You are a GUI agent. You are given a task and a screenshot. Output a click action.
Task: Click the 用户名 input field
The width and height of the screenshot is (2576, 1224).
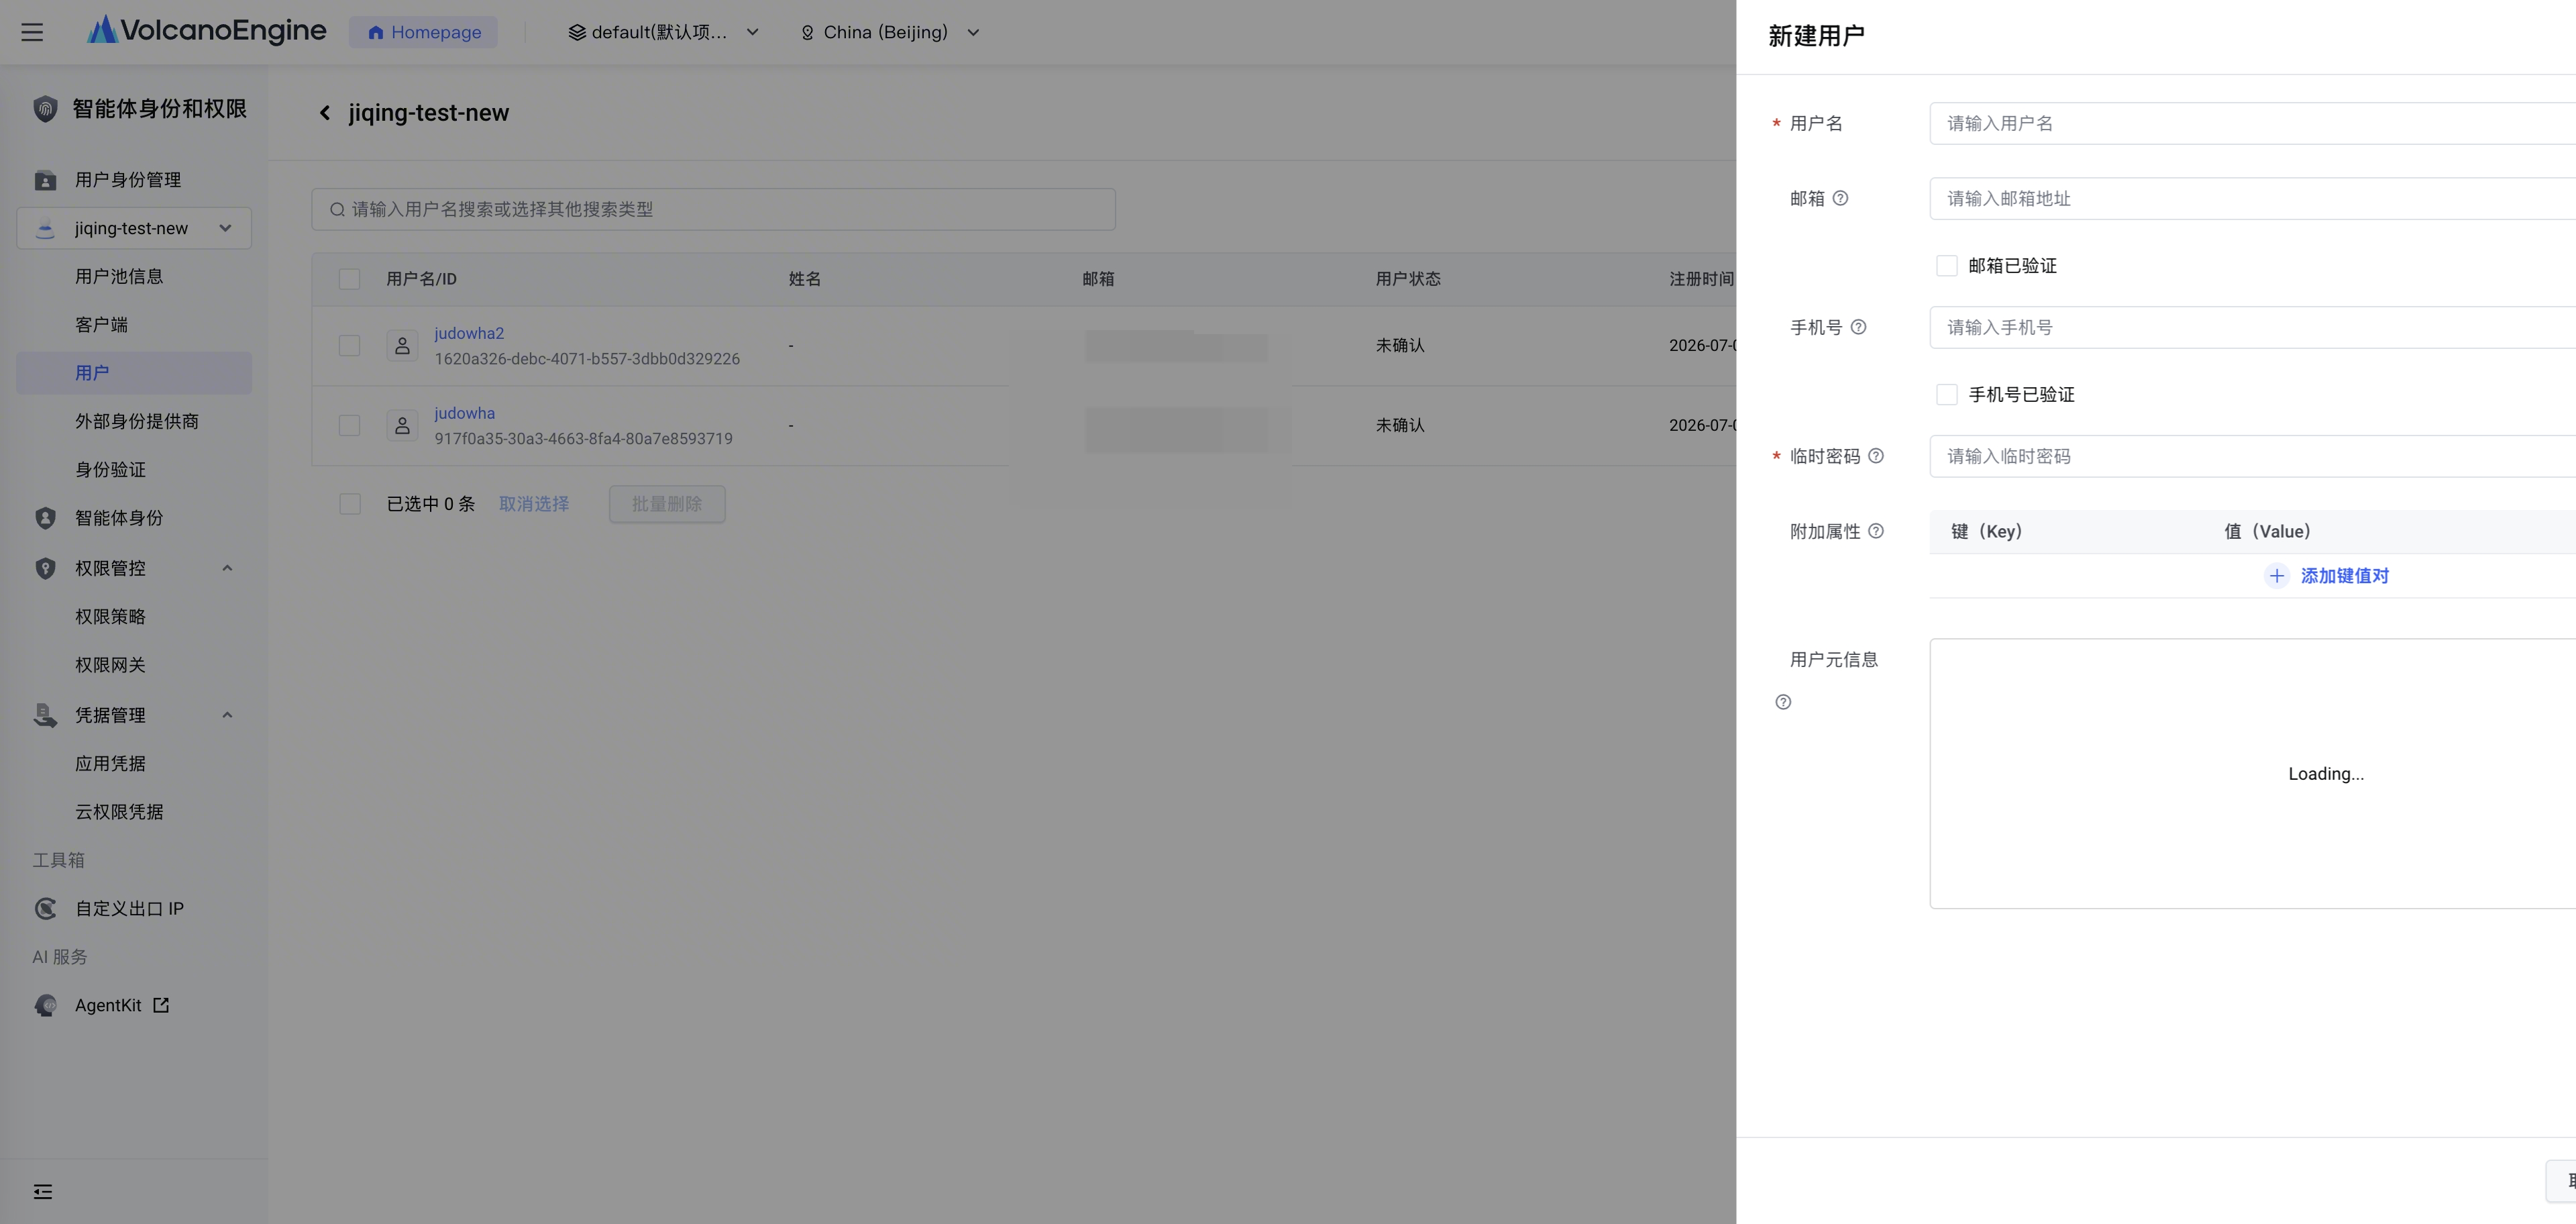(2252, 123)
